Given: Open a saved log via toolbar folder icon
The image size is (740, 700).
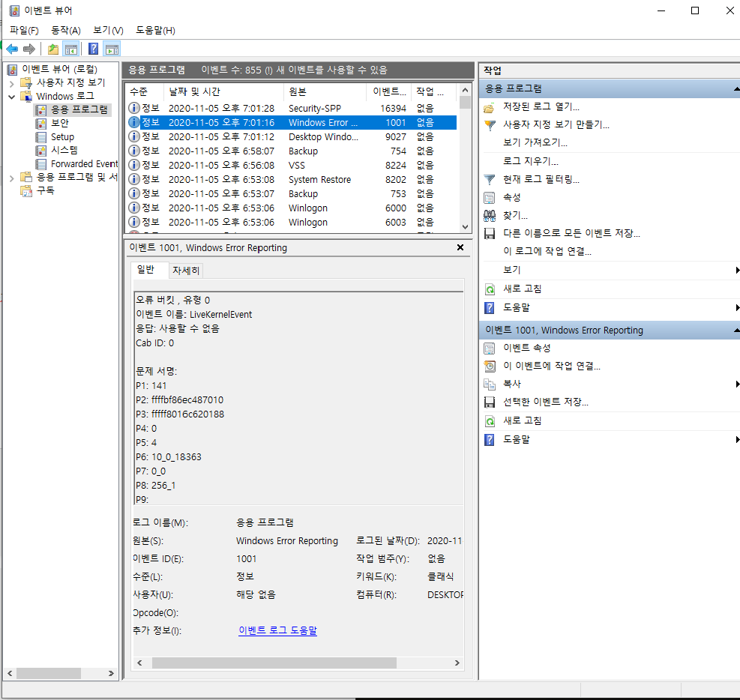Looking at the screenshot, I should (52, 49).
